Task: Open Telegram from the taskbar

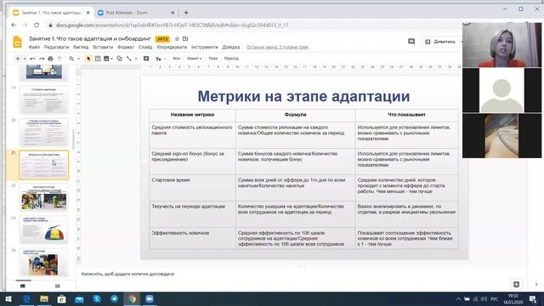Action: 114,299
